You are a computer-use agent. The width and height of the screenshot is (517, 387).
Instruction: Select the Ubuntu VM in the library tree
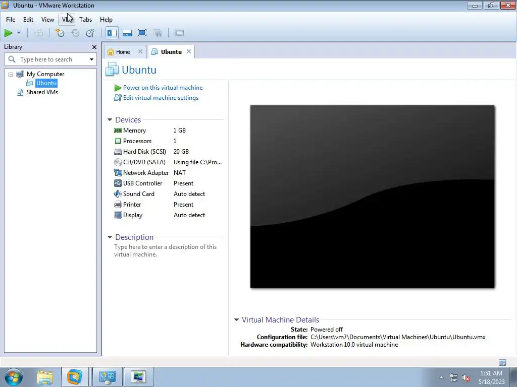click(46, 83)
